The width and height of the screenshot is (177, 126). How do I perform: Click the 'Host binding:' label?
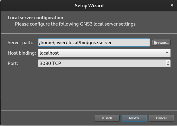pyautogui.click(x=22, y=53)
